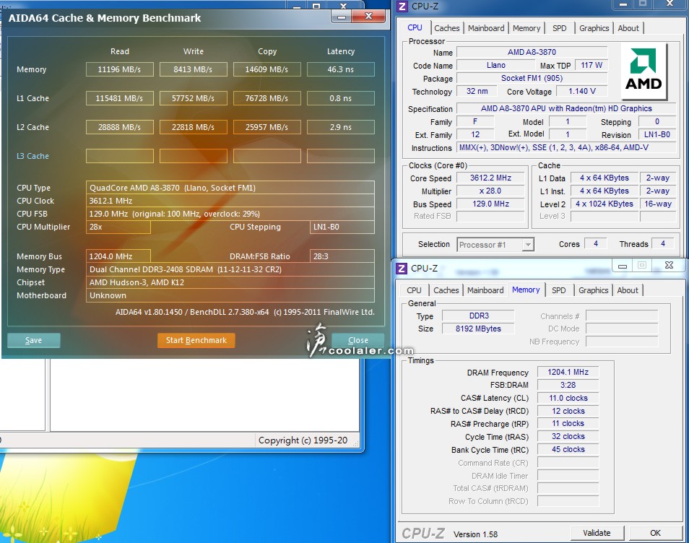Click the CPU-Z Z icon in upper window title
689x543 pixels.
click(x=402, y=6)
